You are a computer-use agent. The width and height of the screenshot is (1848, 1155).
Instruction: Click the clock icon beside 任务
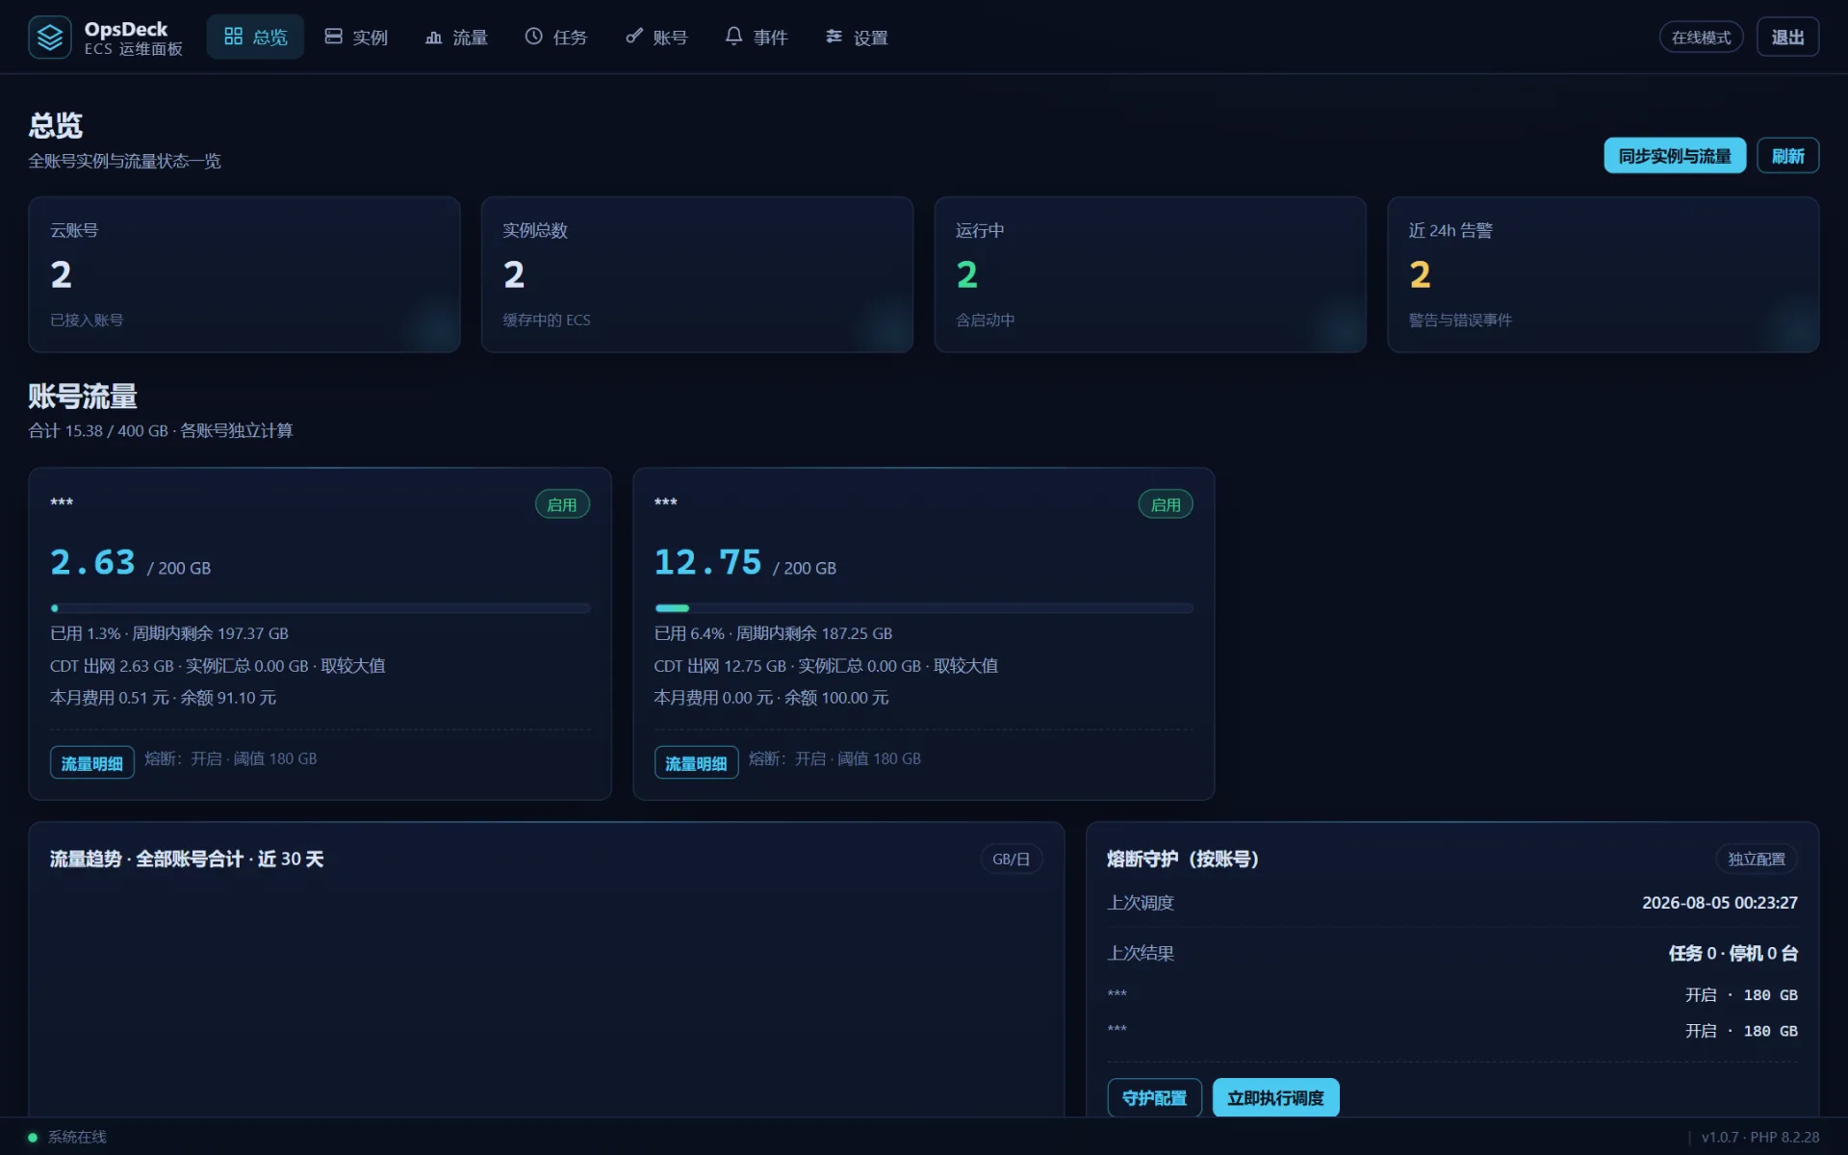click(533, 37)
